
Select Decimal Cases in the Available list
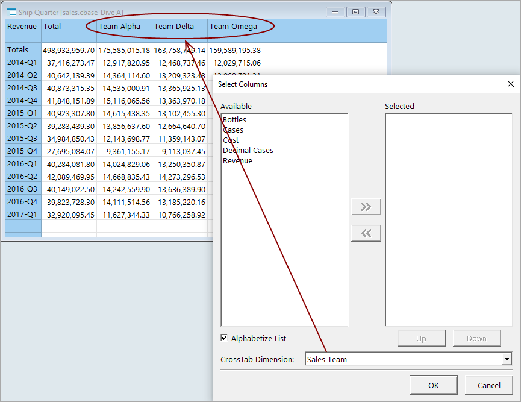coord(248,151)
